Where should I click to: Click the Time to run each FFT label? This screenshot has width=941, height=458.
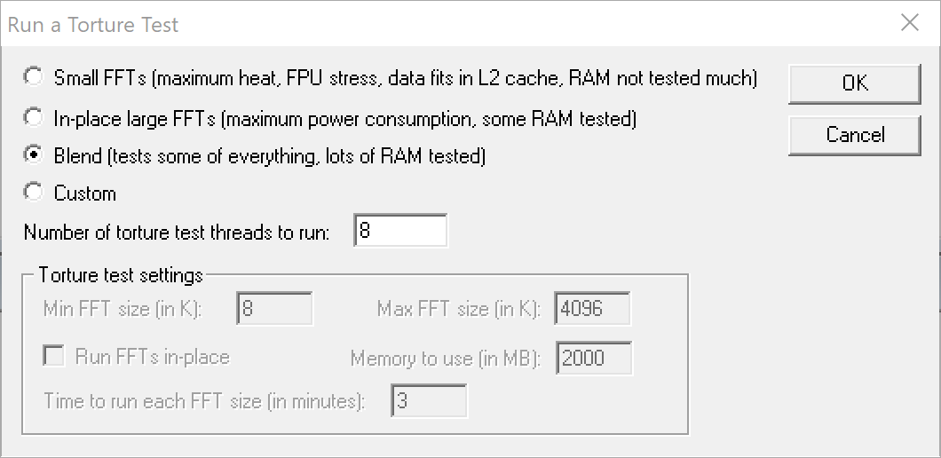coord(204,400)
